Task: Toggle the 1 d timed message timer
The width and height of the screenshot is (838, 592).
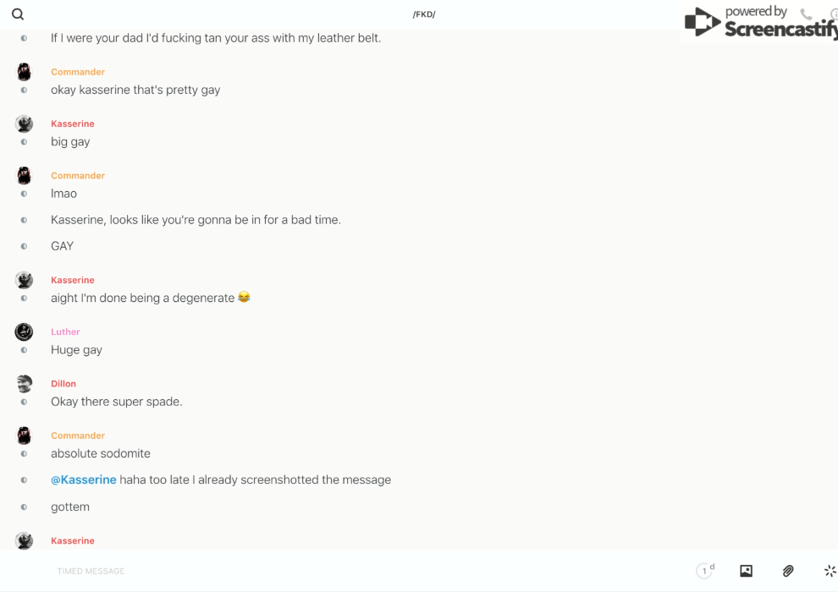Action: click(x=705, y=571)
